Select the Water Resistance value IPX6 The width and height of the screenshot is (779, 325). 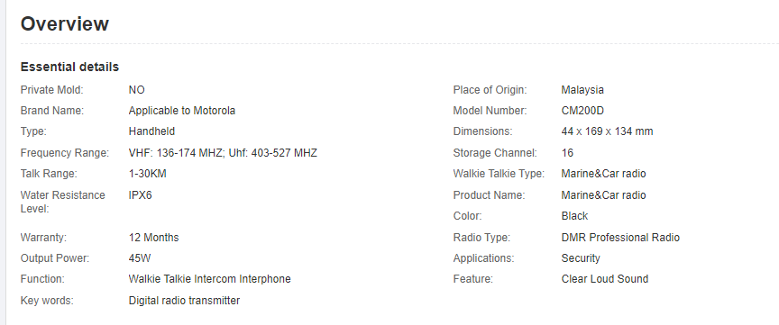pyautogui.click(x=140, y=195)
